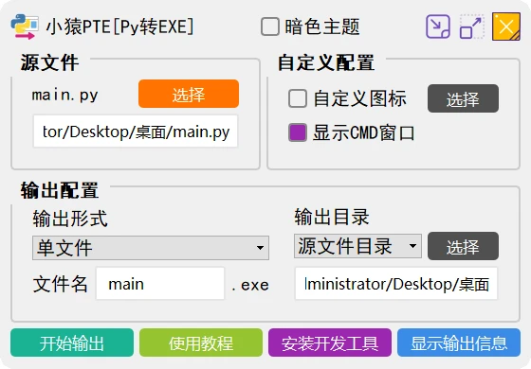Click the orange 选择 source file button

[189, 94]
